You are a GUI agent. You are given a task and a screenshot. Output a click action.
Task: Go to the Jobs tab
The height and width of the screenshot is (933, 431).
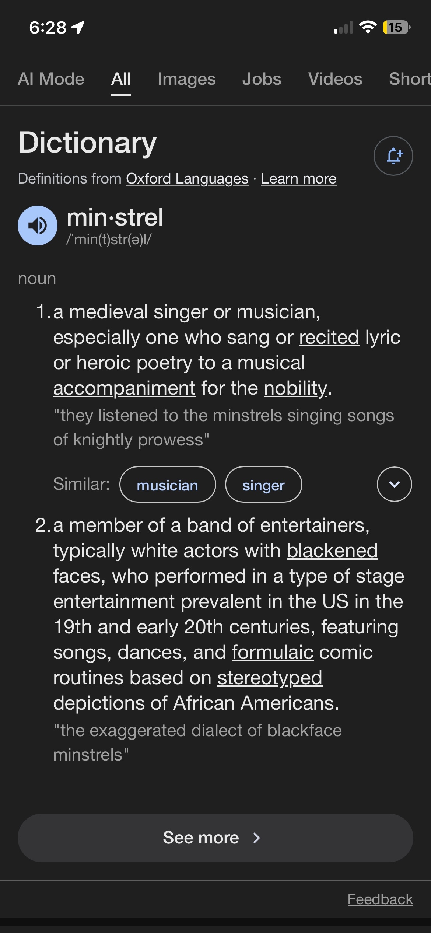coord(262,79)
